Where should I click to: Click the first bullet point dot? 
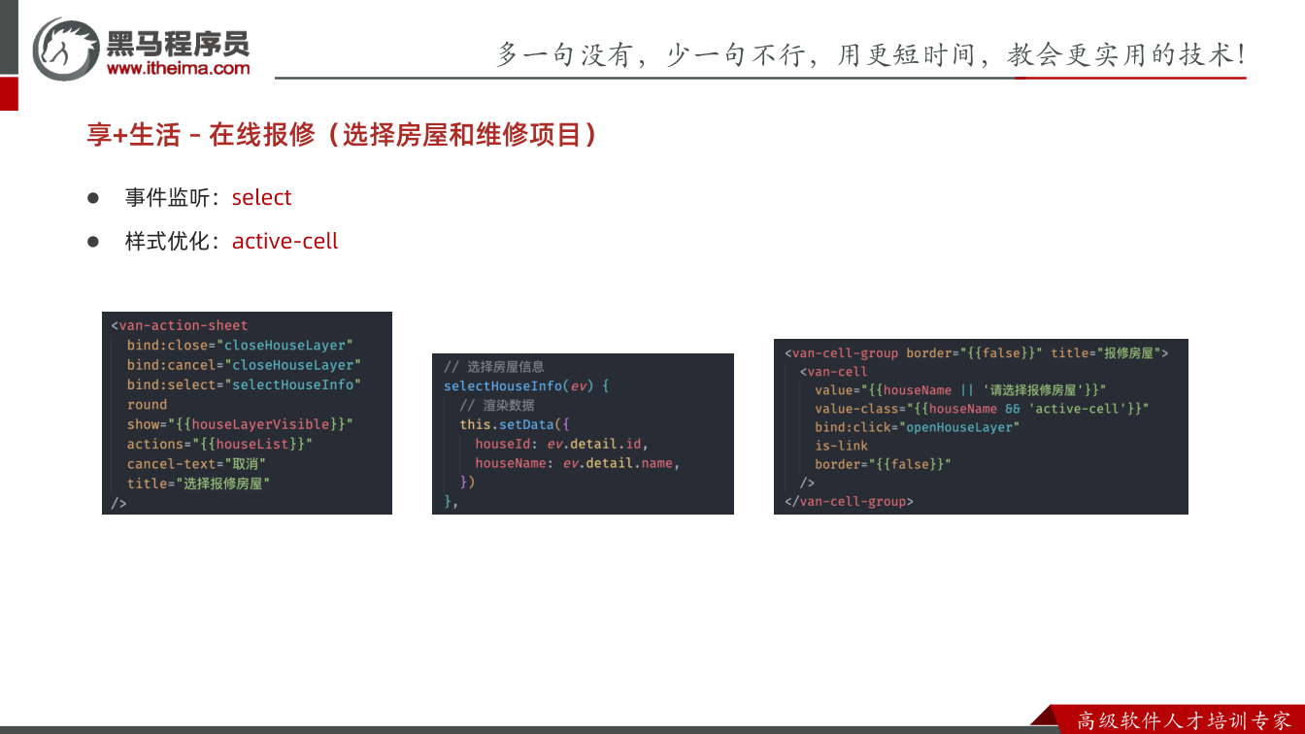(x=94, y=197)
